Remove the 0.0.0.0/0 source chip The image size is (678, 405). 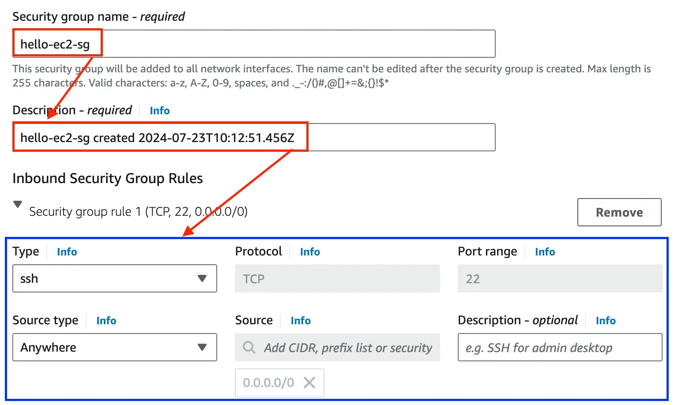point(309,382)
